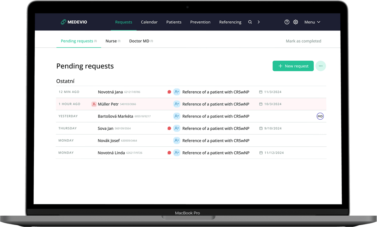The height and width of the screenshot is (227, 377).
Task: Click reference icon in Müller Petr row
Action: click(177, 104)
